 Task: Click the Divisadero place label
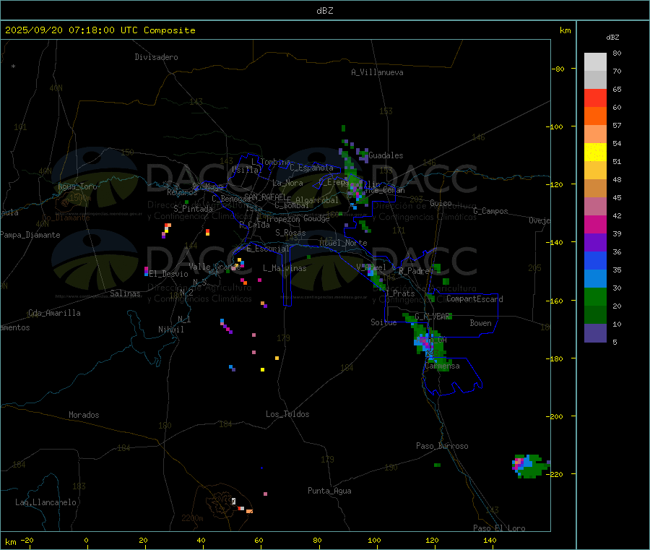(x=156, y=57)
